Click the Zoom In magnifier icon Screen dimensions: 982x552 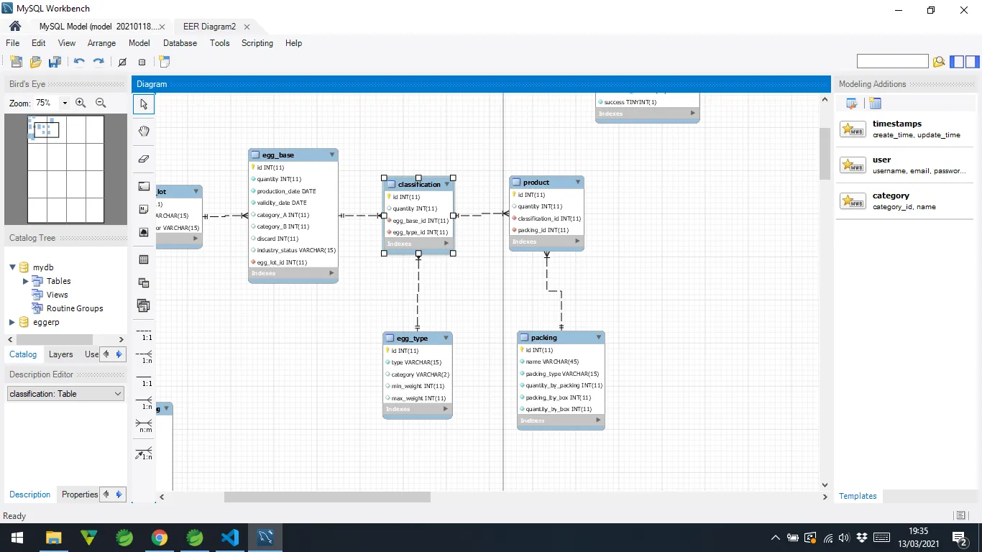[81, 103]
